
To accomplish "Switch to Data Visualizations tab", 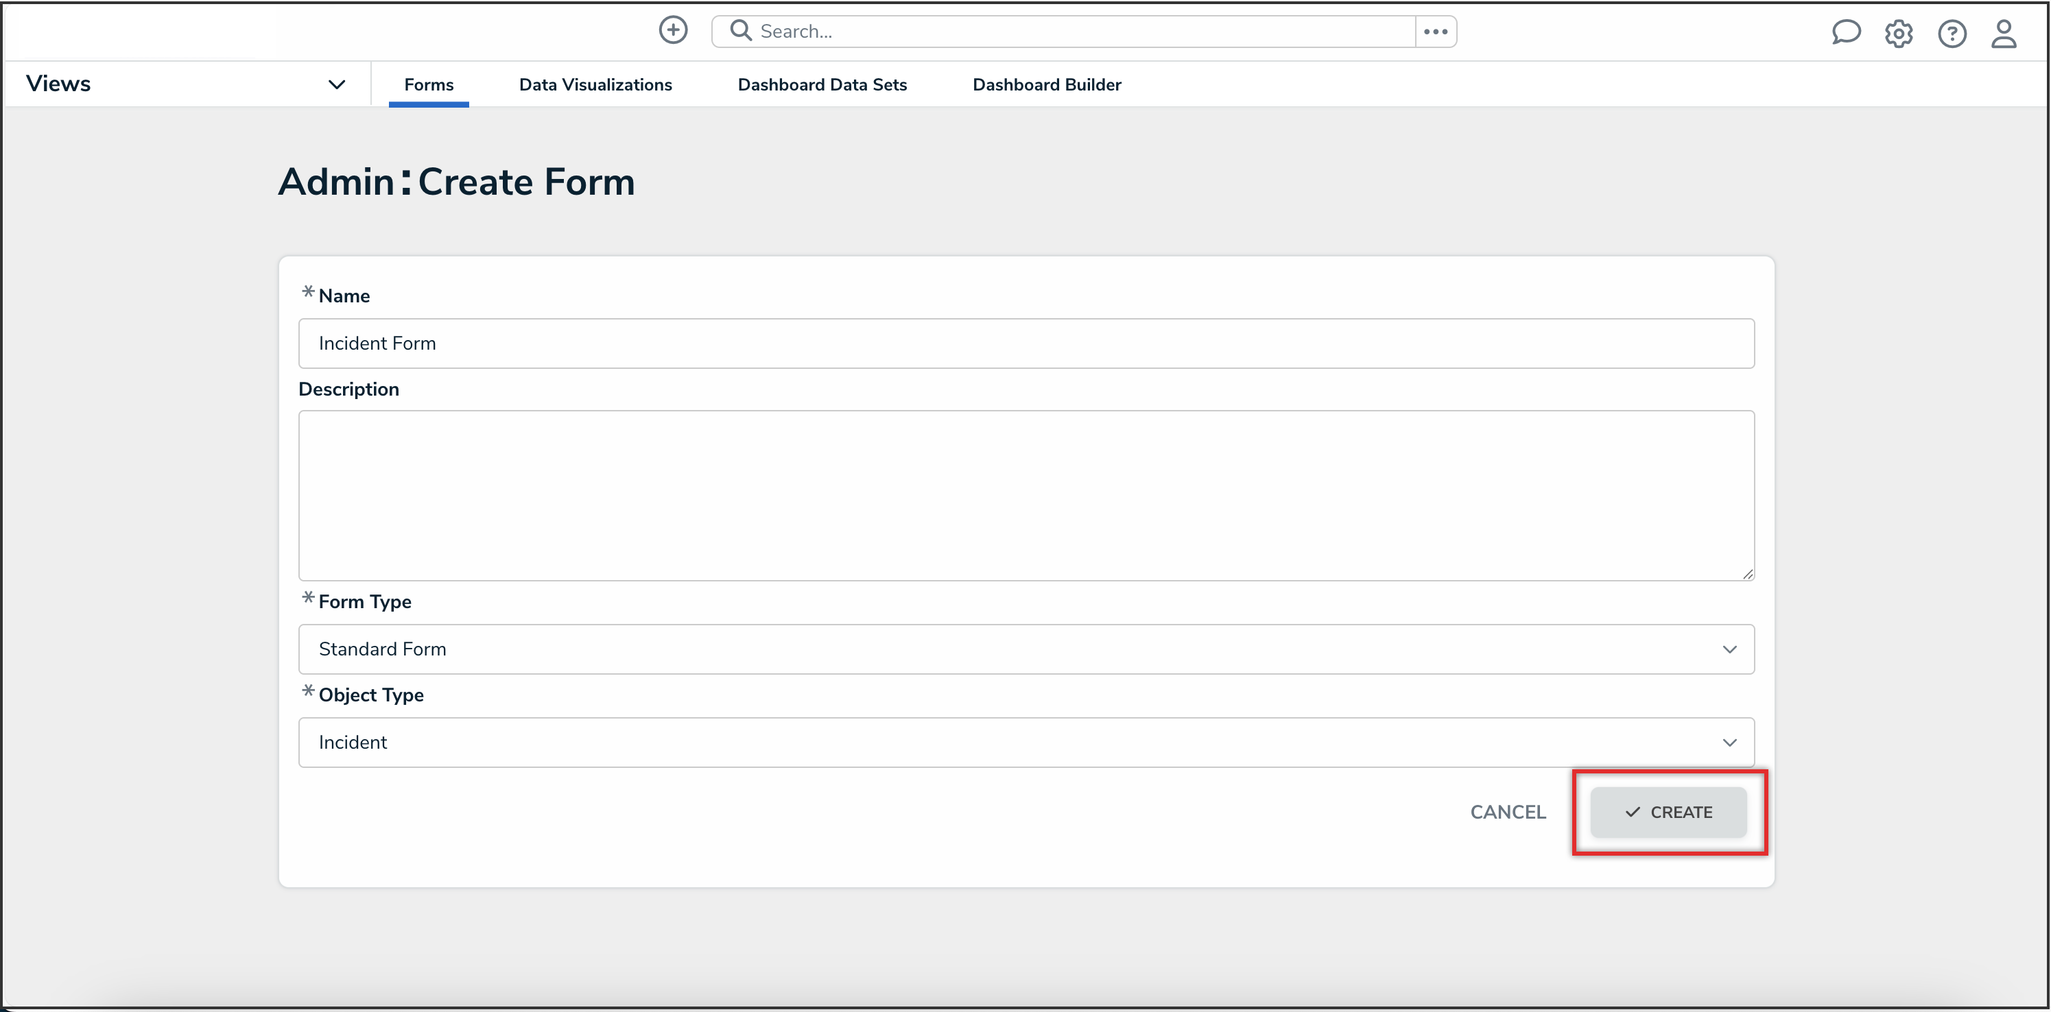I will pos(595,84).
